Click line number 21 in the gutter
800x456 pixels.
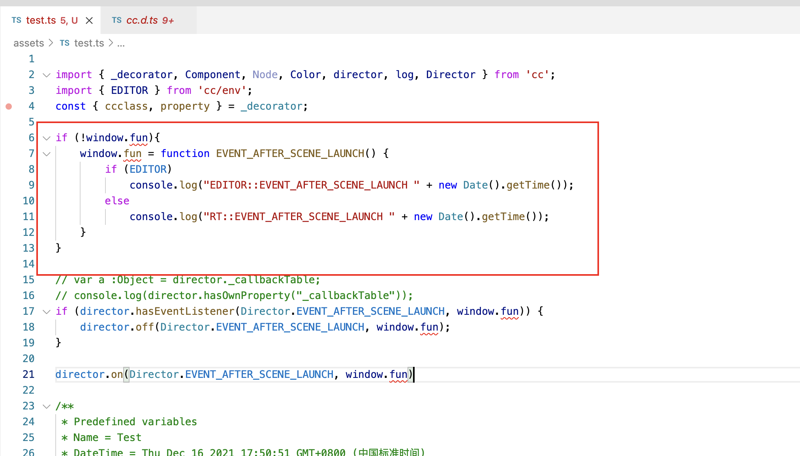pyautogui.click(x=28, y=375)
